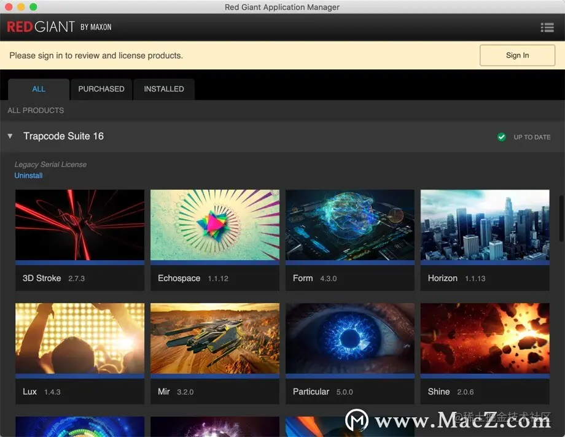
Task: Click the 2.0.6 version number
Action: [465, 392]
